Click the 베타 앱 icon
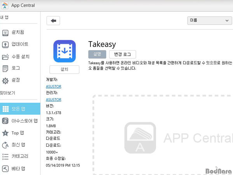 tap(5, 169)
